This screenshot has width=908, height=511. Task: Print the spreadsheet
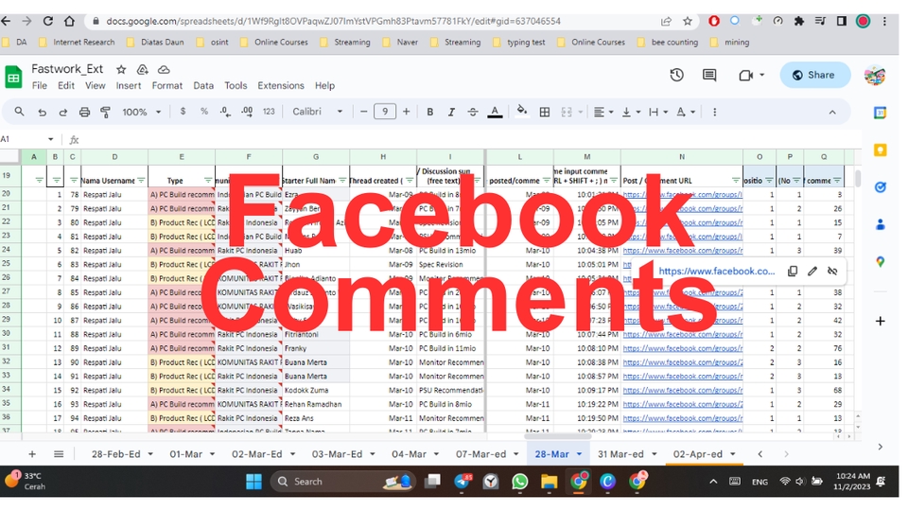[x=84, y=112]
